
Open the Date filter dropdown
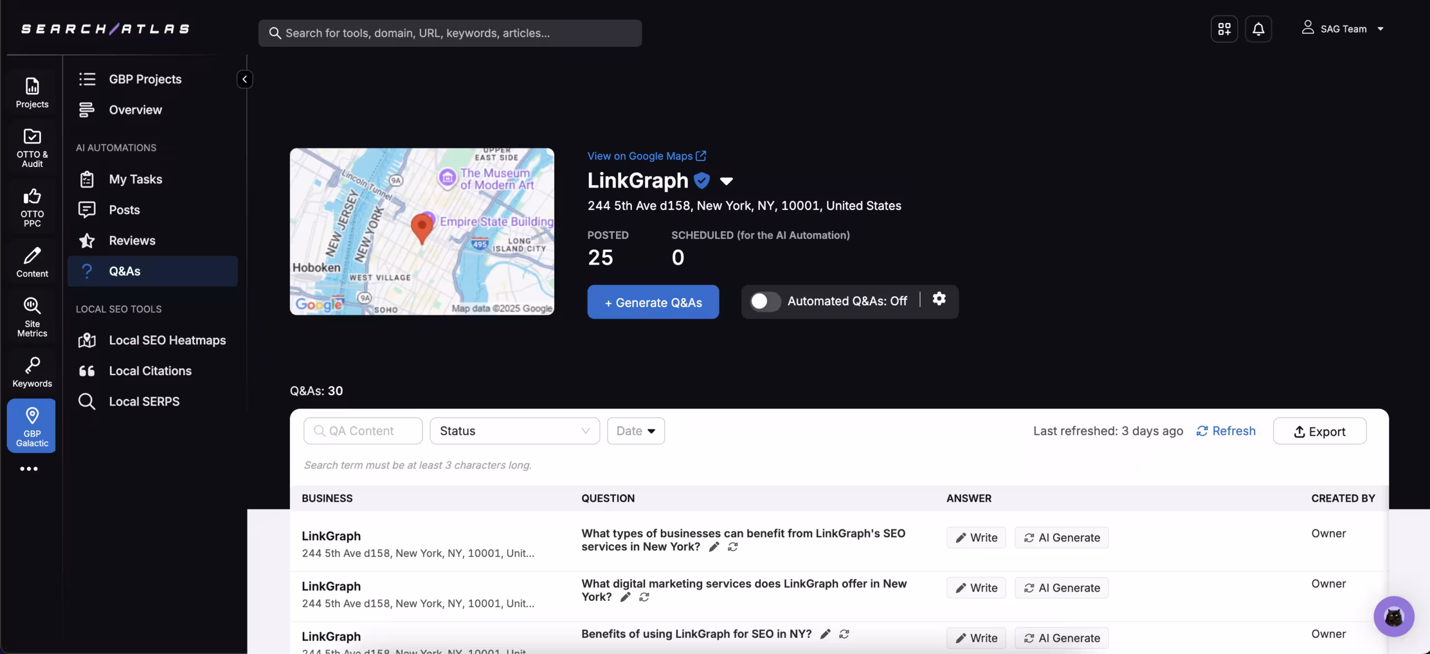pos(636,431)
